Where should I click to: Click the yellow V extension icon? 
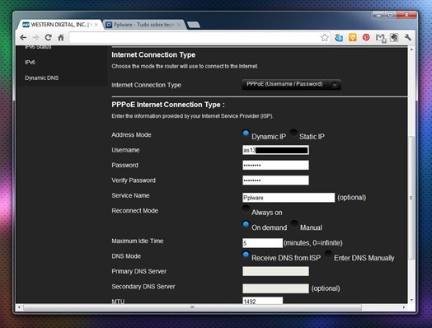pyautogui.click(x=352, y=37)
